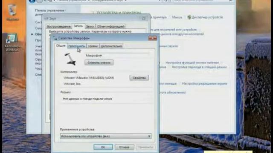Switch to the Прослушать tab

coord(77,46)
